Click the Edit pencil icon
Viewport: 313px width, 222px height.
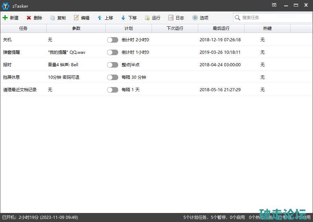click(x=76, y=18)
